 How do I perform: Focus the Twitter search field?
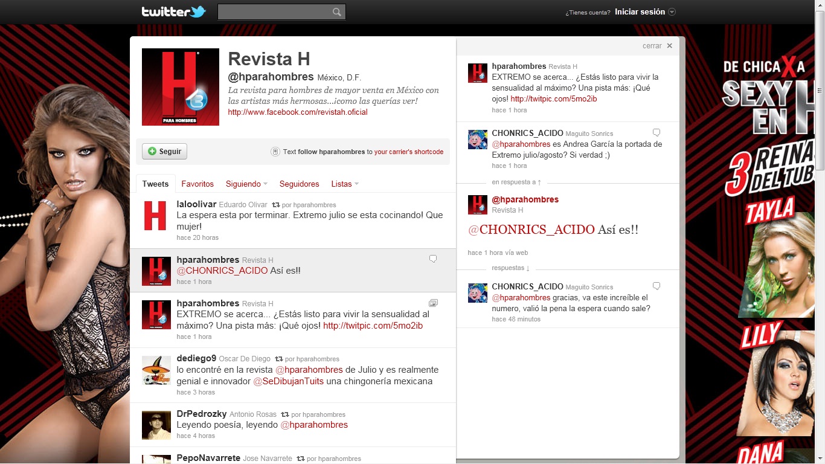click(x=281, y=12)
